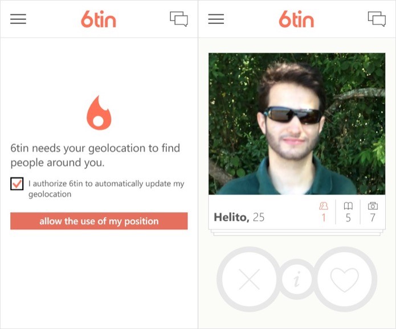Open chat messages icon on profile screen
This screenshot has width=396, height=329.
[377, 19]
